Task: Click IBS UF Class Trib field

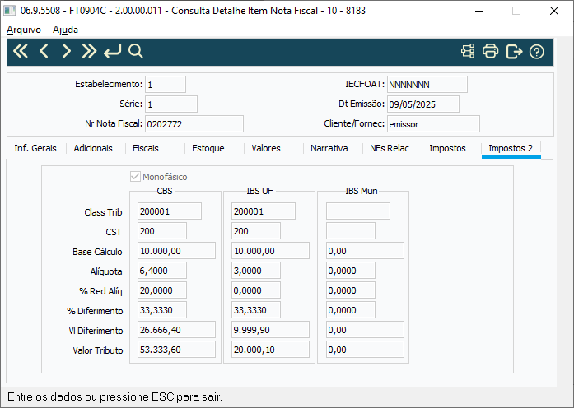Action: point(264,211)
